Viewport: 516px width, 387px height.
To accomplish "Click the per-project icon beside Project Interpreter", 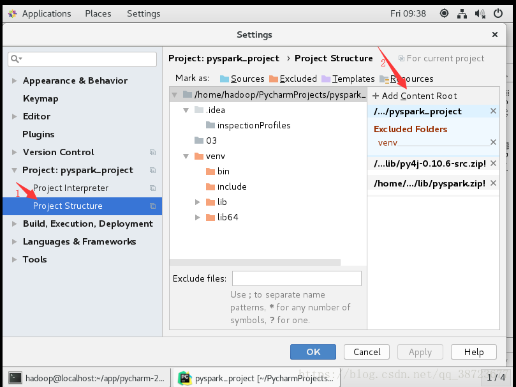I will 152,188.
